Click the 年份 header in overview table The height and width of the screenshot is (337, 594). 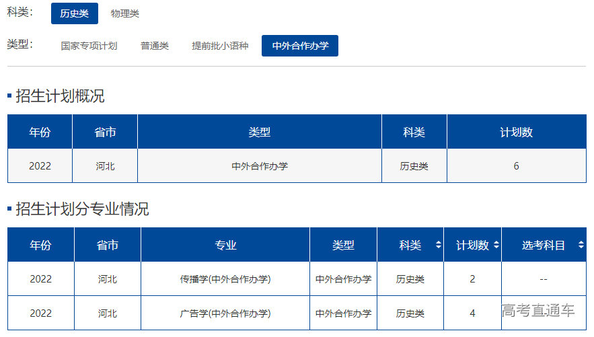coord(40,132)
